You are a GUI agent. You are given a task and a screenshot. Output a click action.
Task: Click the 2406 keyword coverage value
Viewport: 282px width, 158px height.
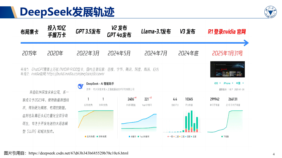click(131, 99)
